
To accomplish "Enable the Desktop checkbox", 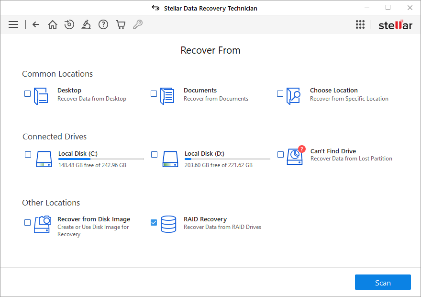I will [x=28, y=94].
